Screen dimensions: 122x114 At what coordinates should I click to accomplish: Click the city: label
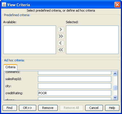click(8, 86)
